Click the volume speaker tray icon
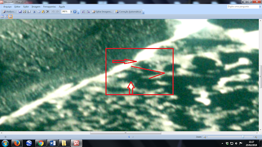 [x=236, y=143]
